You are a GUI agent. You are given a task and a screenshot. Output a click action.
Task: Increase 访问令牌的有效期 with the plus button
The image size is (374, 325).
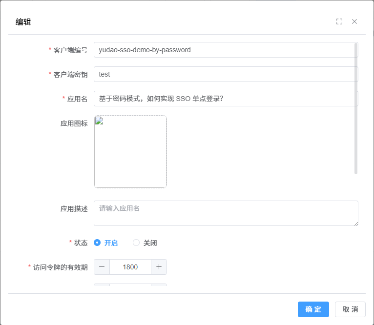point(159,267)
